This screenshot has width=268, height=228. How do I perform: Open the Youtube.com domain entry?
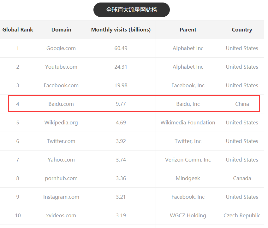[61, 67]
